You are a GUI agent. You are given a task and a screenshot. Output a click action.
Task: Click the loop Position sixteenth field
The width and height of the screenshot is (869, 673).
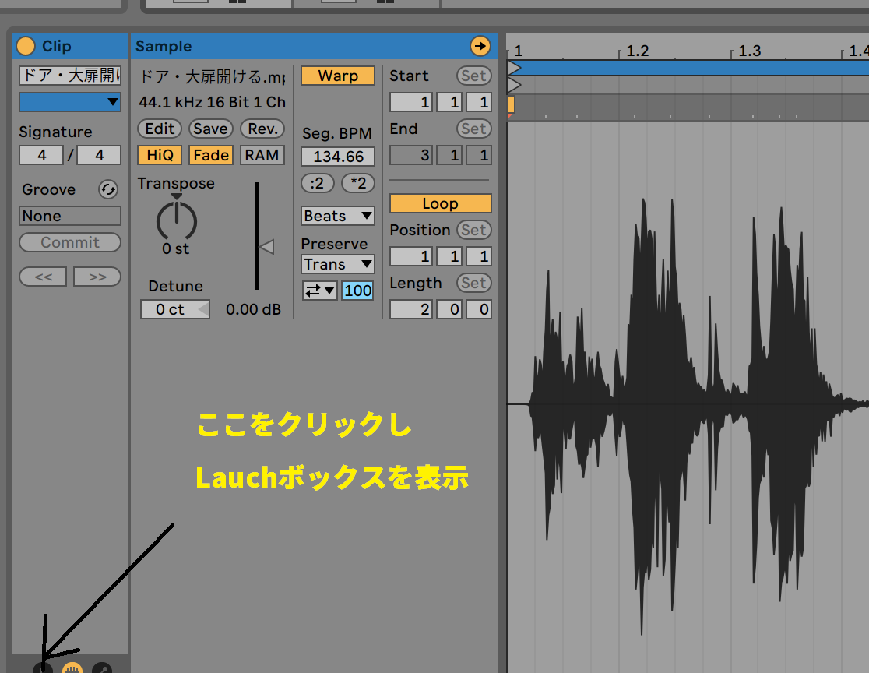[x=479, y=256]
